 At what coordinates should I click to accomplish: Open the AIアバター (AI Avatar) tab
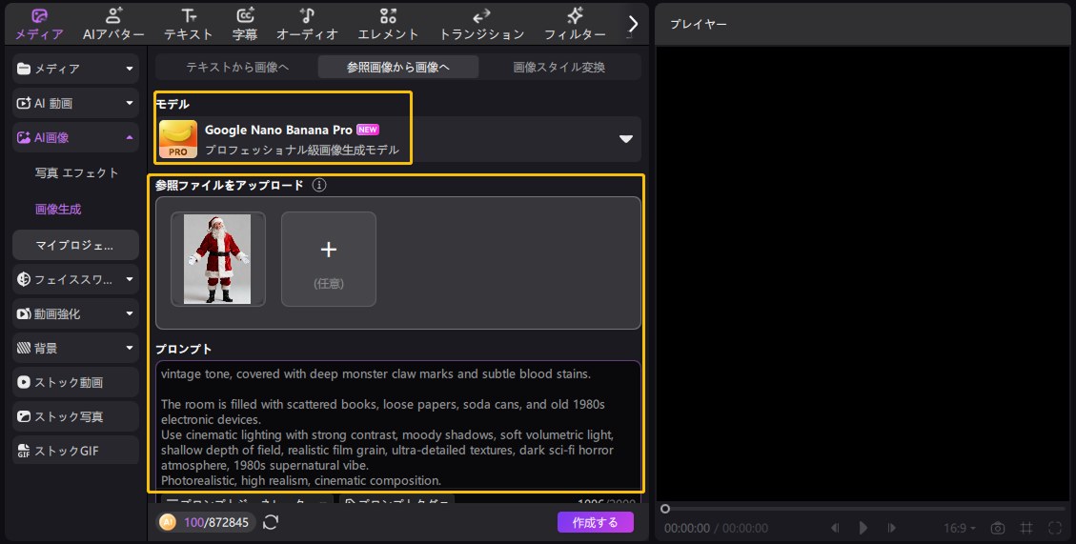(x=113, y=24)
